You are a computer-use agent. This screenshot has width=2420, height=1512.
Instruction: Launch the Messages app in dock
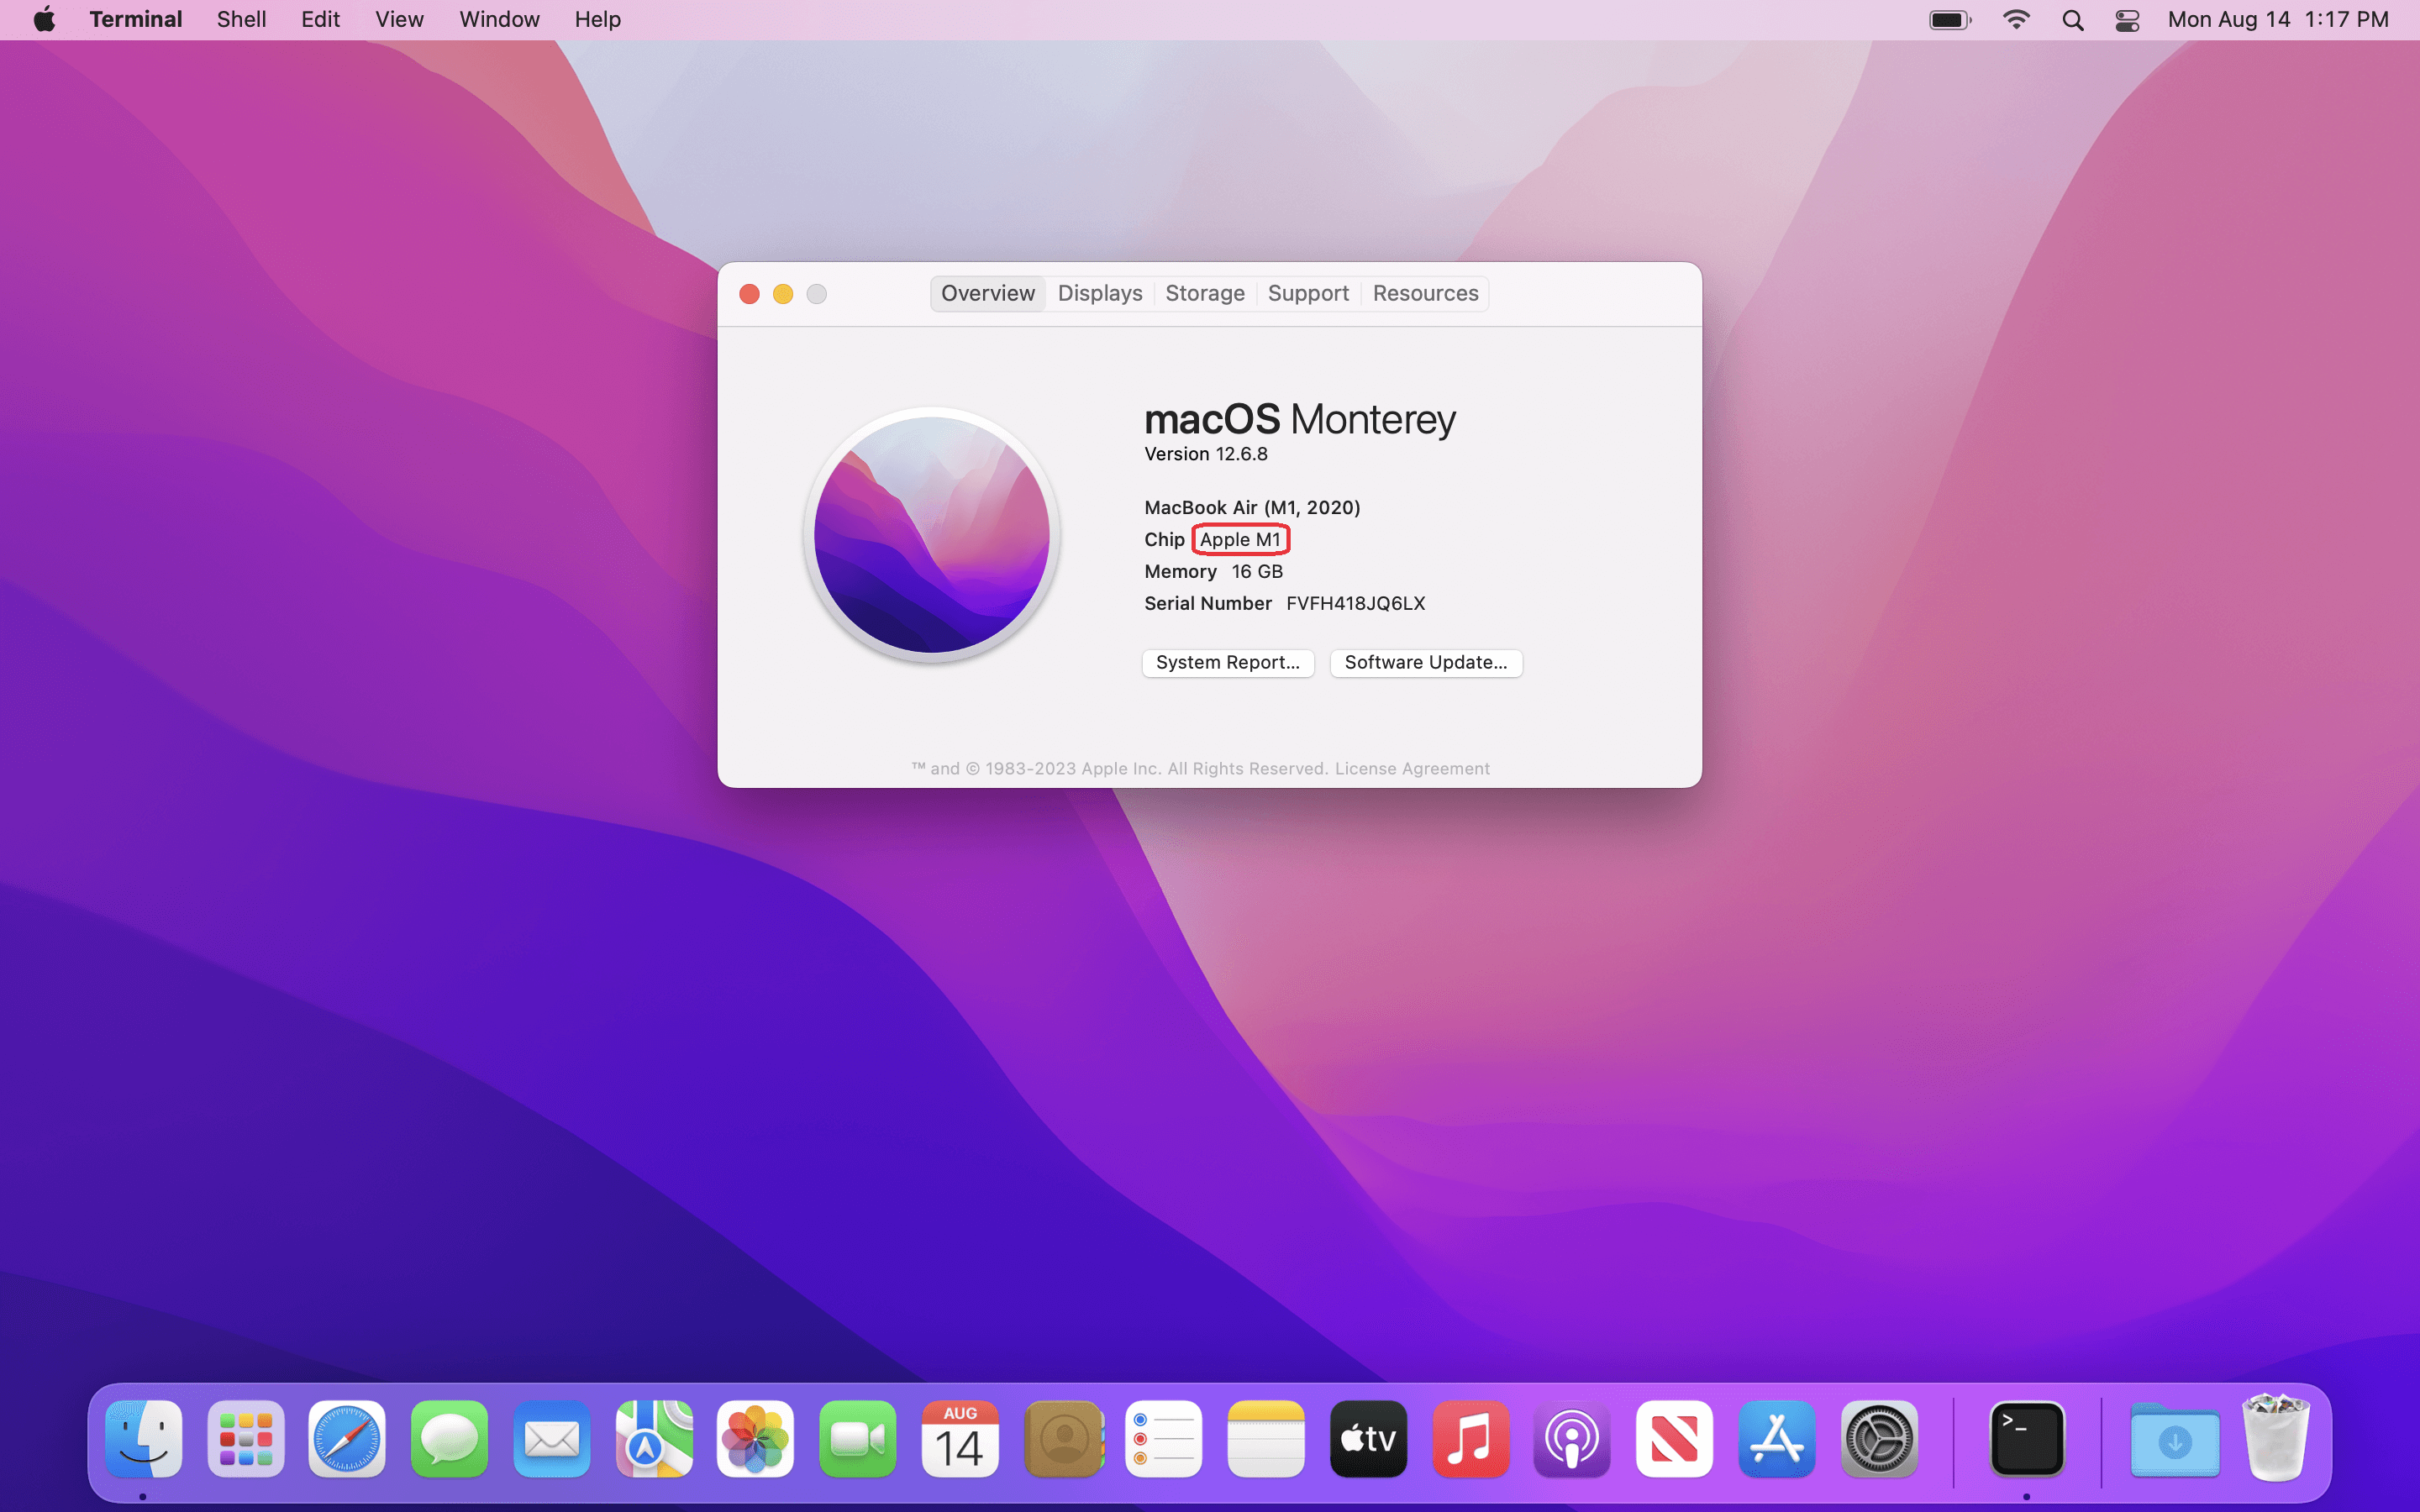[449, 1440]
